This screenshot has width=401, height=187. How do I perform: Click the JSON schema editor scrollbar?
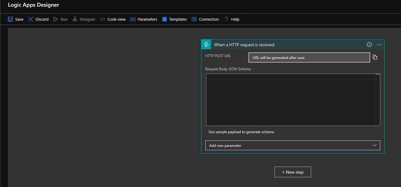point(378,100)
